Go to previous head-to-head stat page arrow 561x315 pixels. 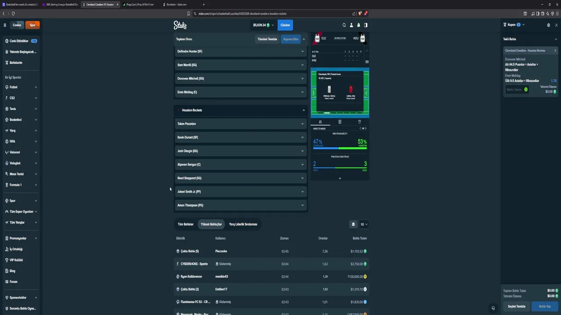[360, 128]
